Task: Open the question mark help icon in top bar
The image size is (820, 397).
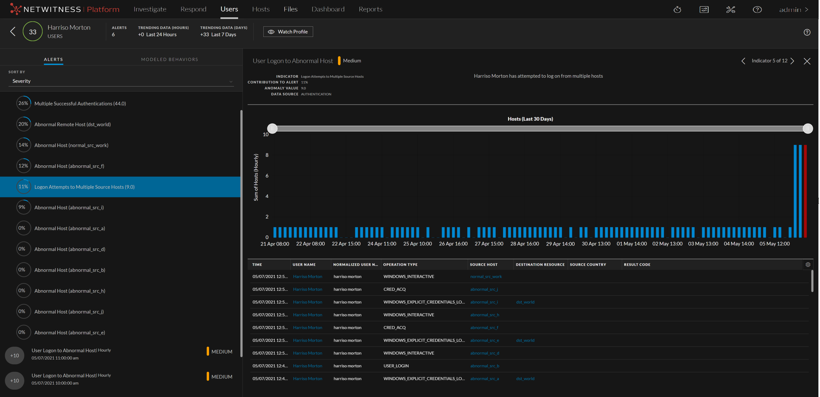Action: [757, 10]
